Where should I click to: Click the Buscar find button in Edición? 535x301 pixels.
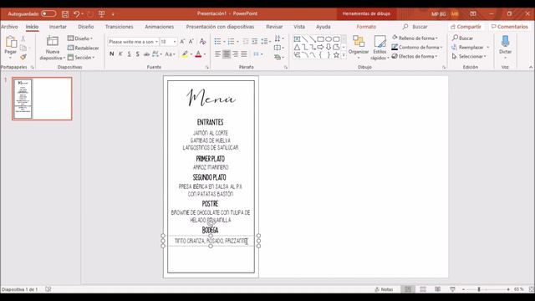click(x=462, y=38)
